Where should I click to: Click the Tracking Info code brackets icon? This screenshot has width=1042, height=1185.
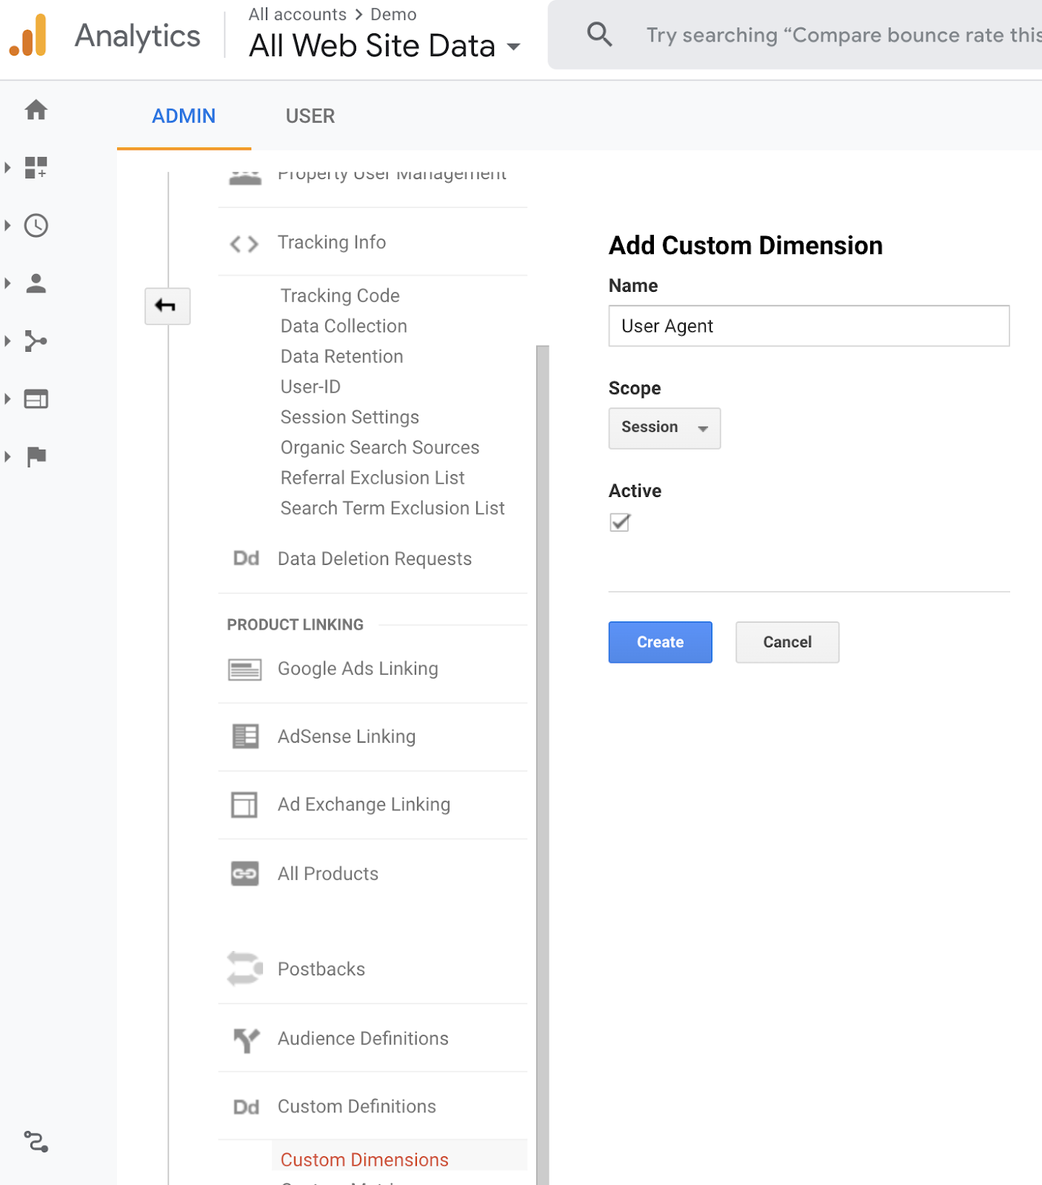(244, 243)
